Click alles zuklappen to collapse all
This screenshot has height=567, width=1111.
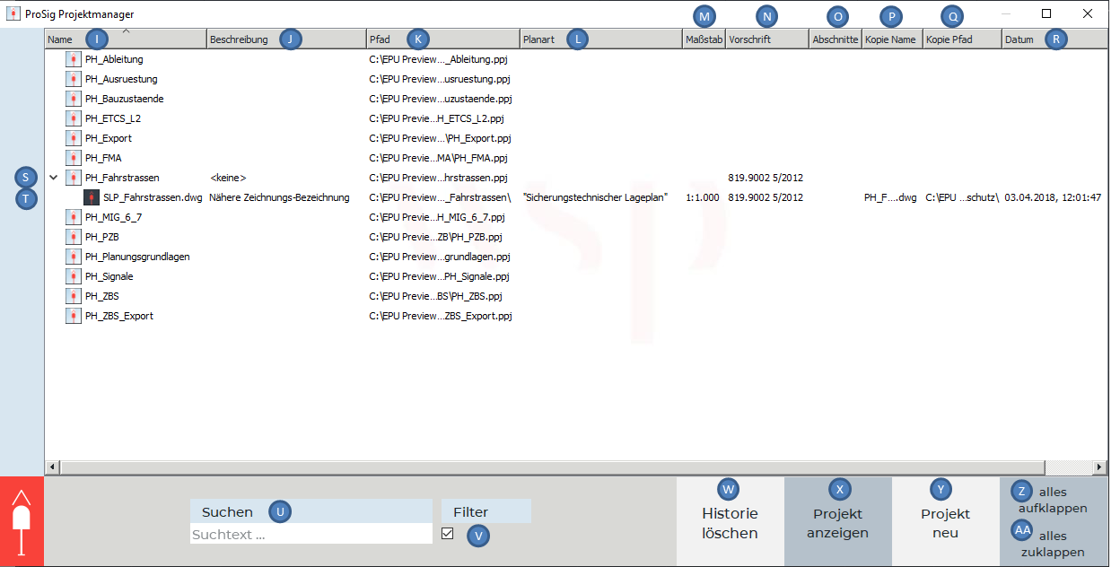pyautogui.click(x=1053, y=544)
